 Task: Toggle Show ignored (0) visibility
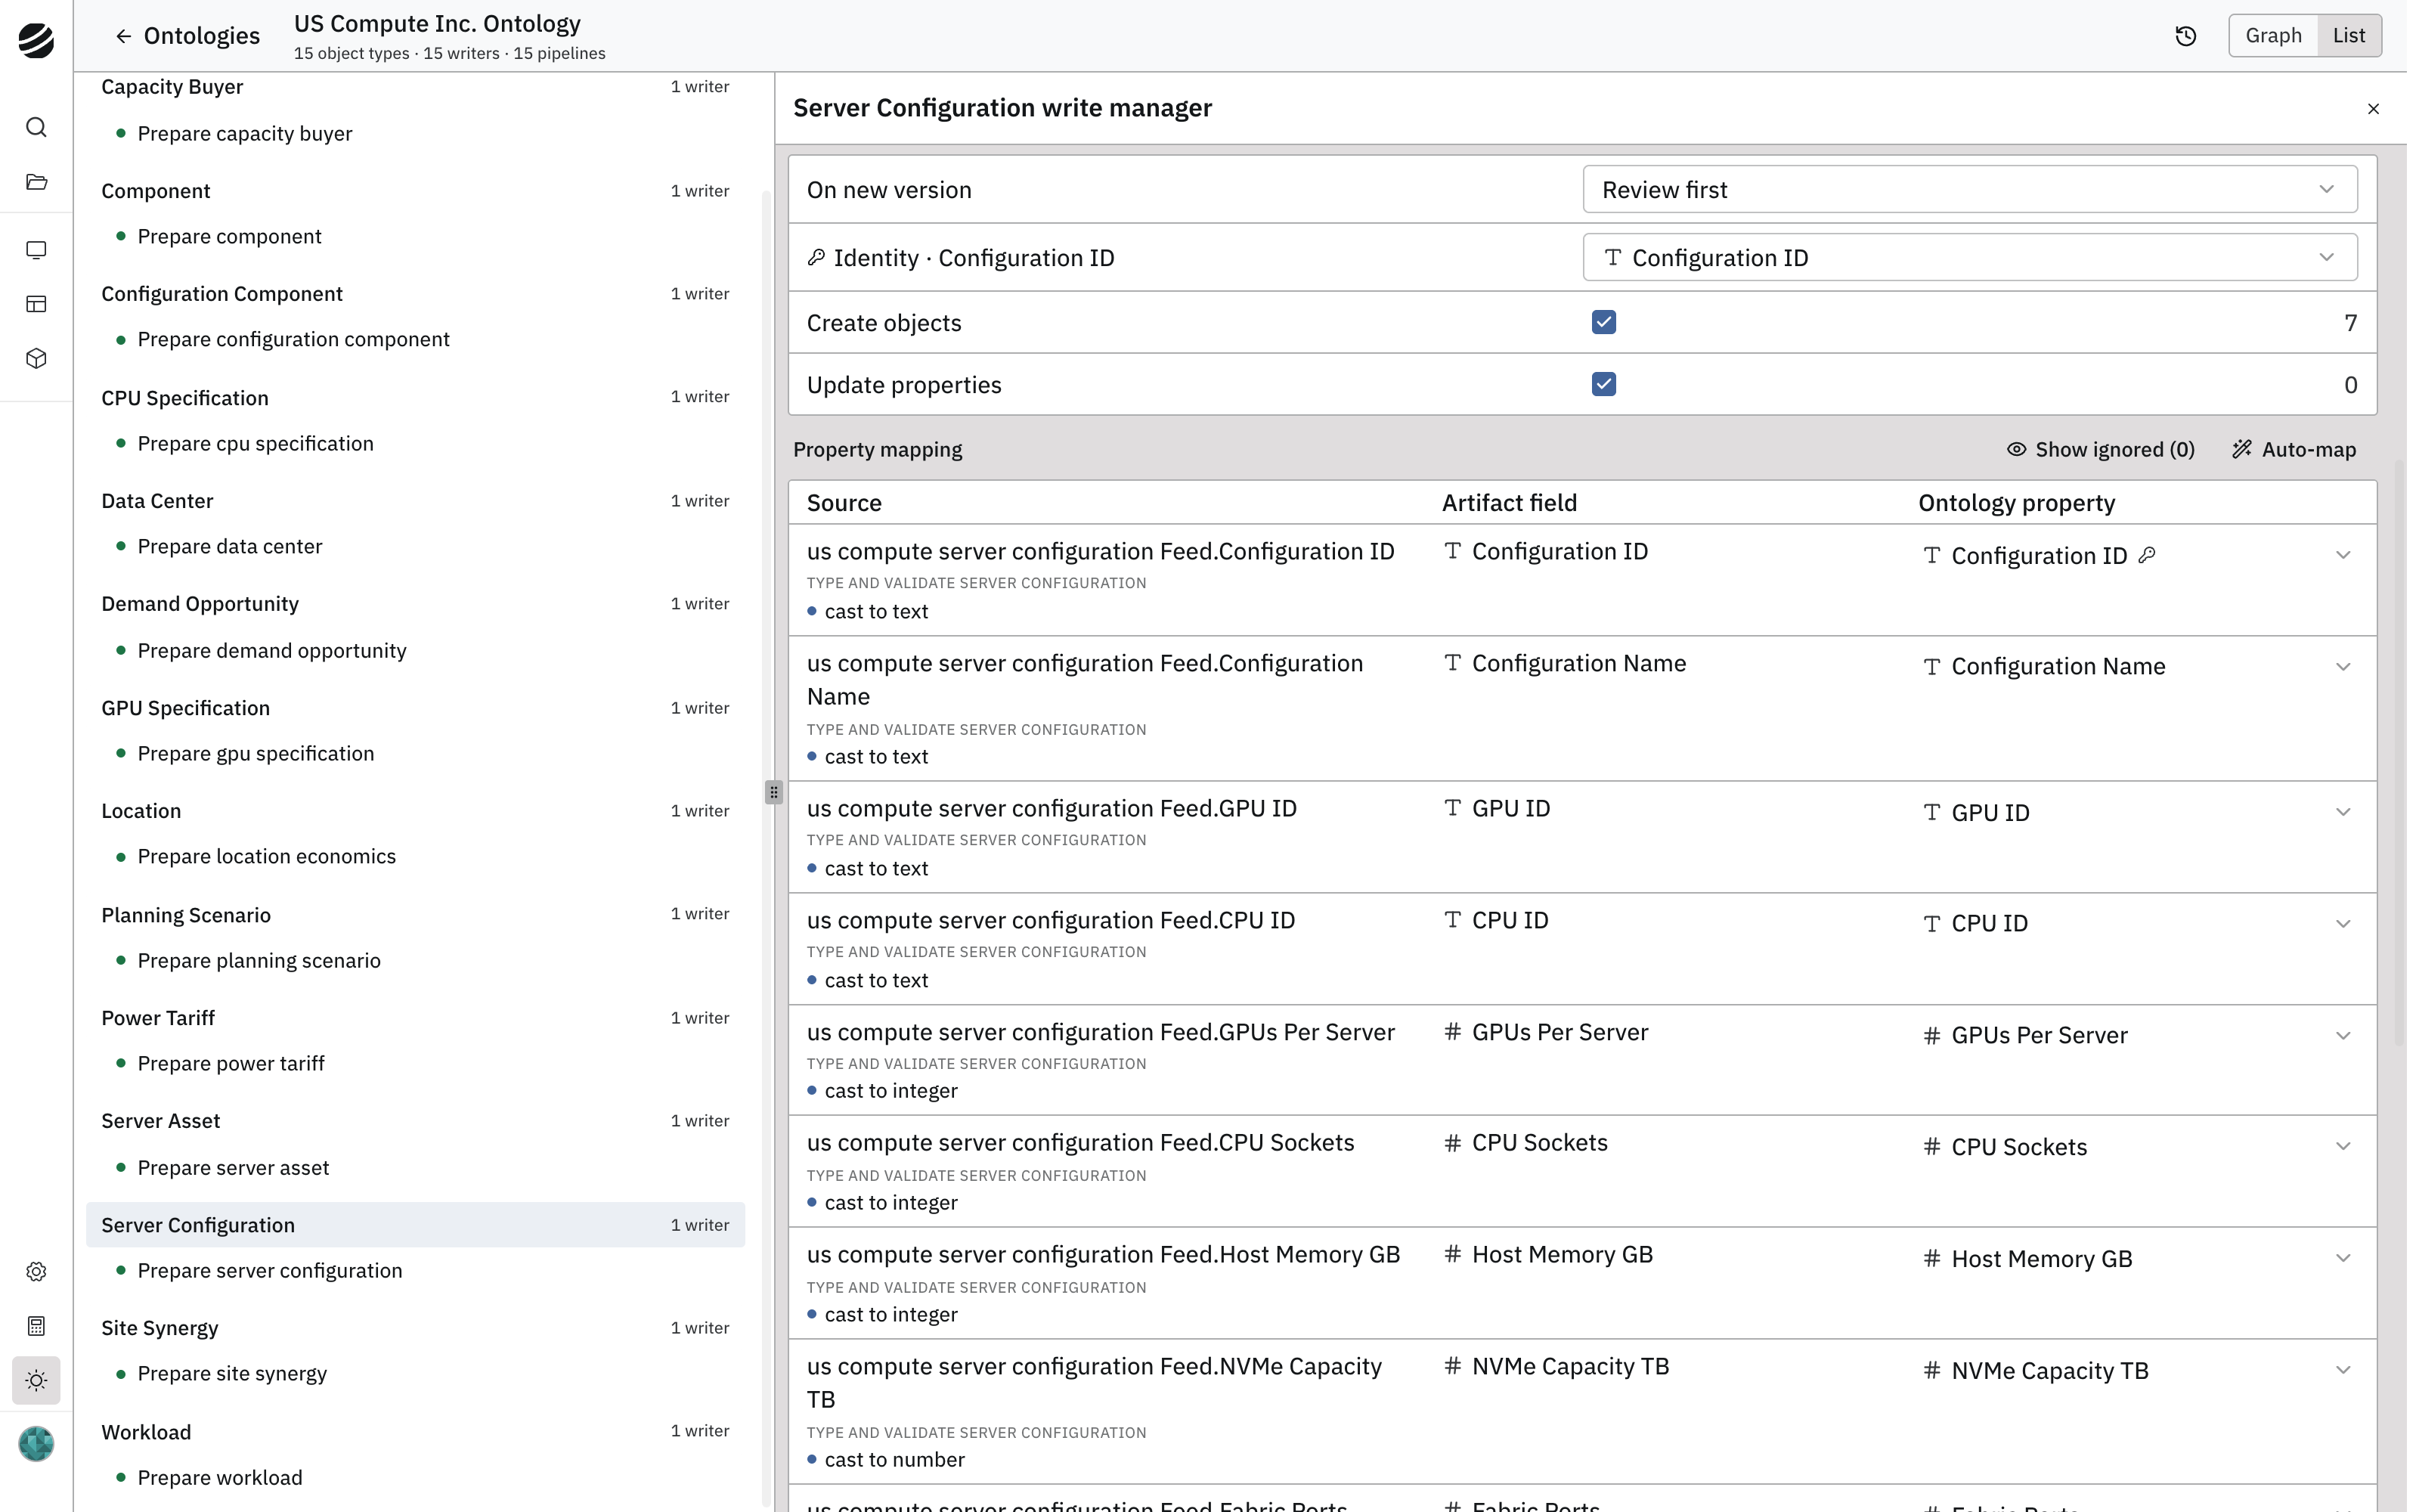click(x=2100, y=450)
